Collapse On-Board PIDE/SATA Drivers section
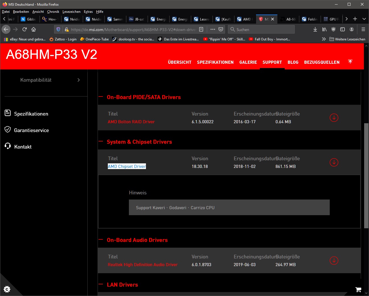369x296 pixels. (x=100, y=96)
